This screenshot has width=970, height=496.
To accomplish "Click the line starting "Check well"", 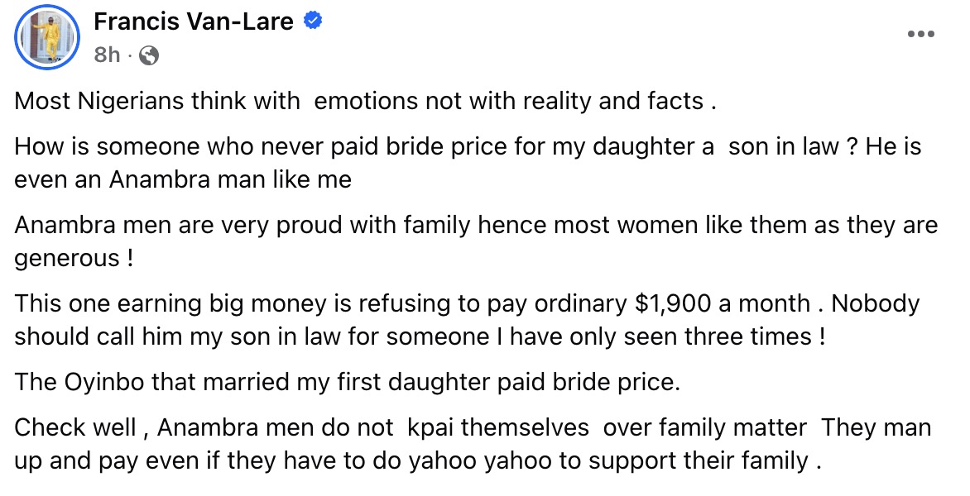I will (x=473, y=427).
